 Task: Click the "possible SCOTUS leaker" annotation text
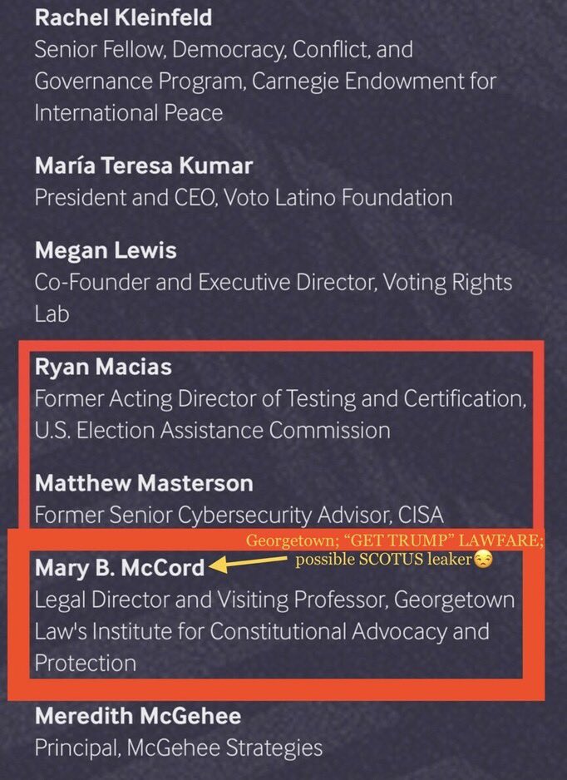[x=384, y=560]
